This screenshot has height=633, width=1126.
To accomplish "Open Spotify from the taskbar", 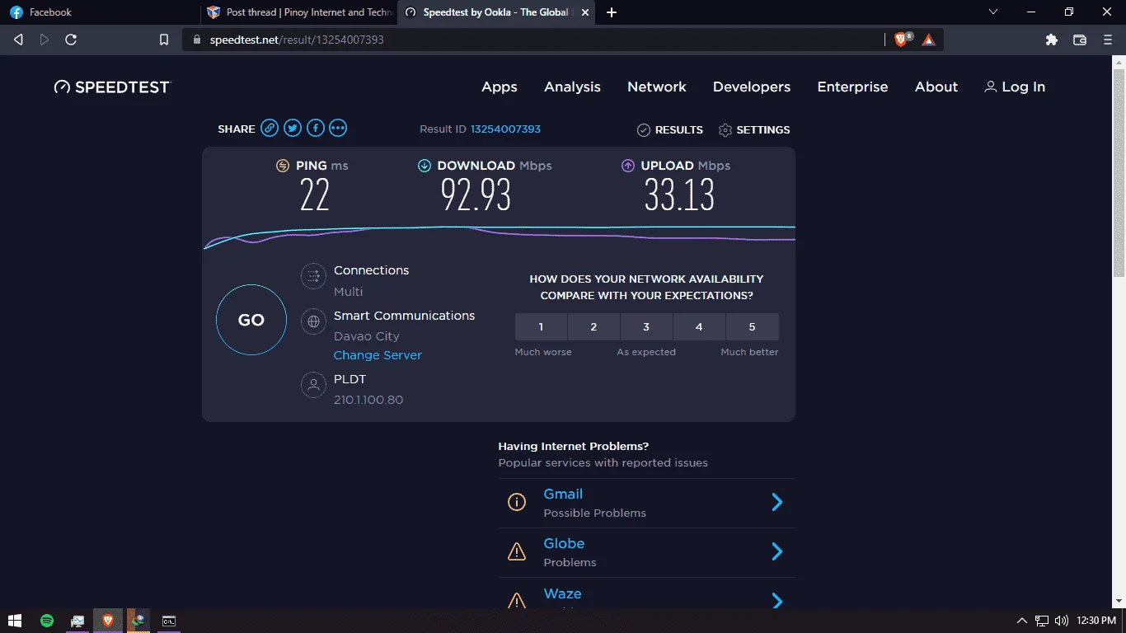I will (47, 621).
